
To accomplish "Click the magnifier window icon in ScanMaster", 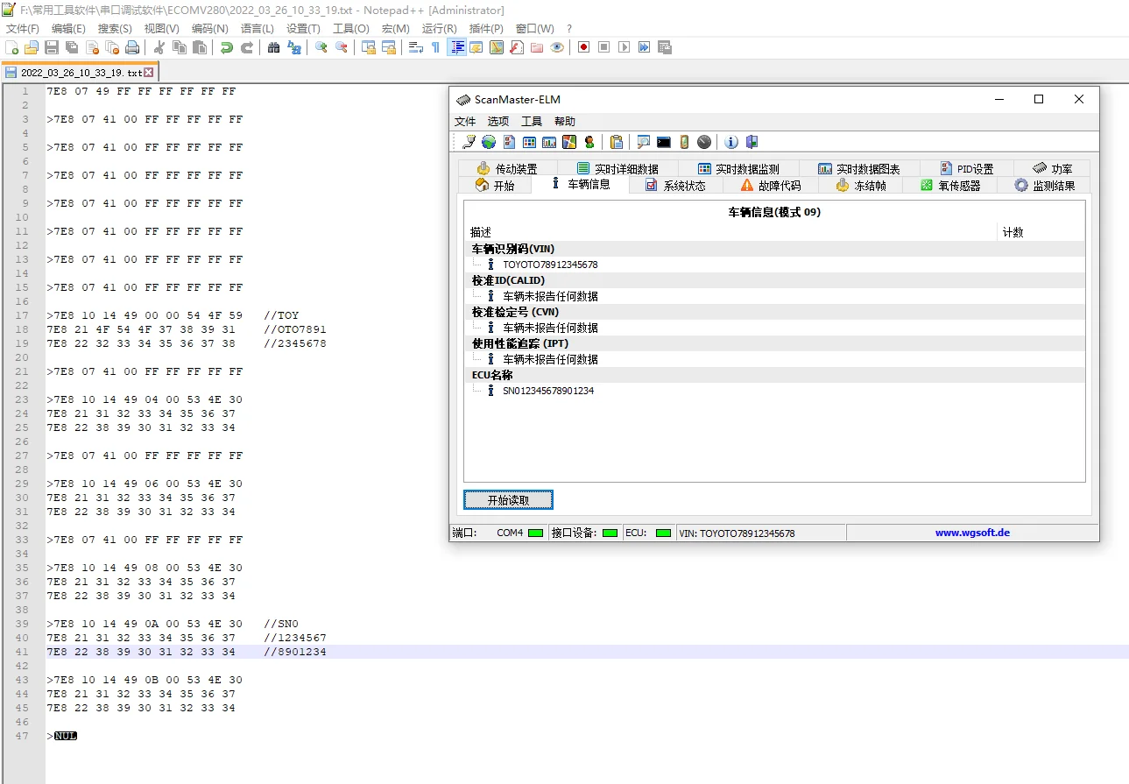I will (x=644, y=142).
